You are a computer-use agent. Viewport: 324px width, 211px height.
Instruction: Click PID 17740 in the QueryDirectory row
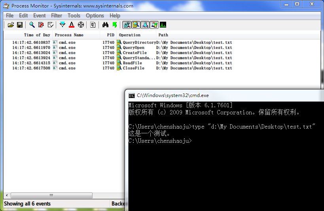[108, 43]
